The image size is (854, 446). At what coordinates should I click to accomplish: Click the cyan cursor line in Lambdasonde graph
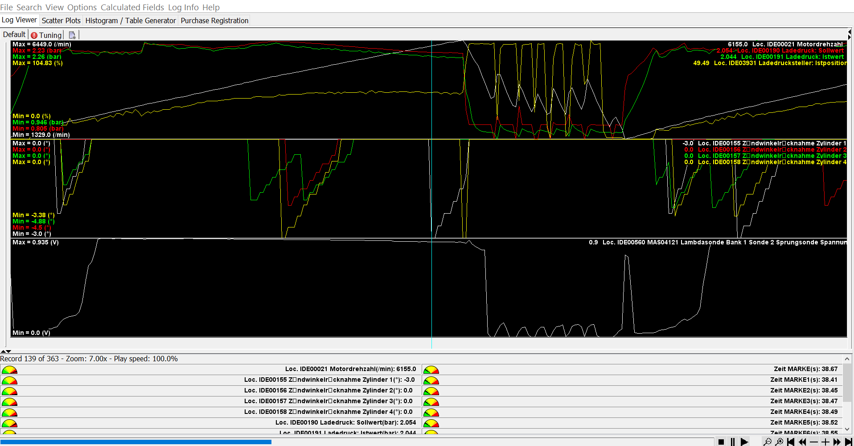pyautogui.click(x=431, y=288)
